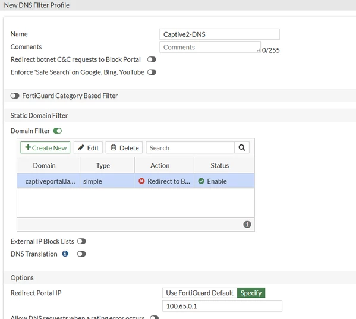This screenshot has width=356, height=319.
Task: Click the New DNS Filter Profile title
Action: (x=37, y=5)
